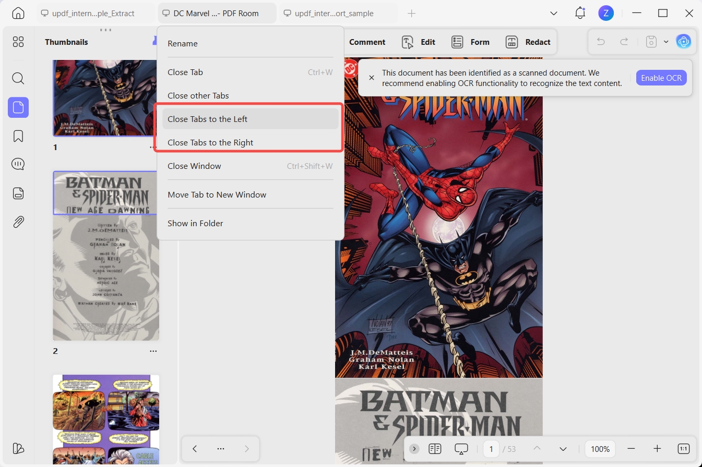Switch to Edit mode
702x467 pixels.
coord(419,42)
